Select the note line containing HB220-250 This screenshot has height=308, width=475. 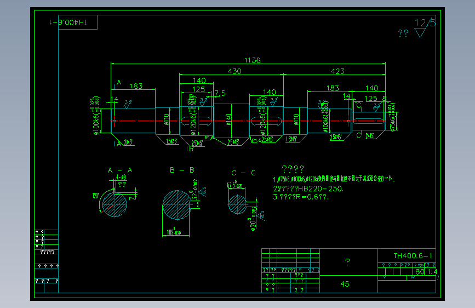point(308,189)
